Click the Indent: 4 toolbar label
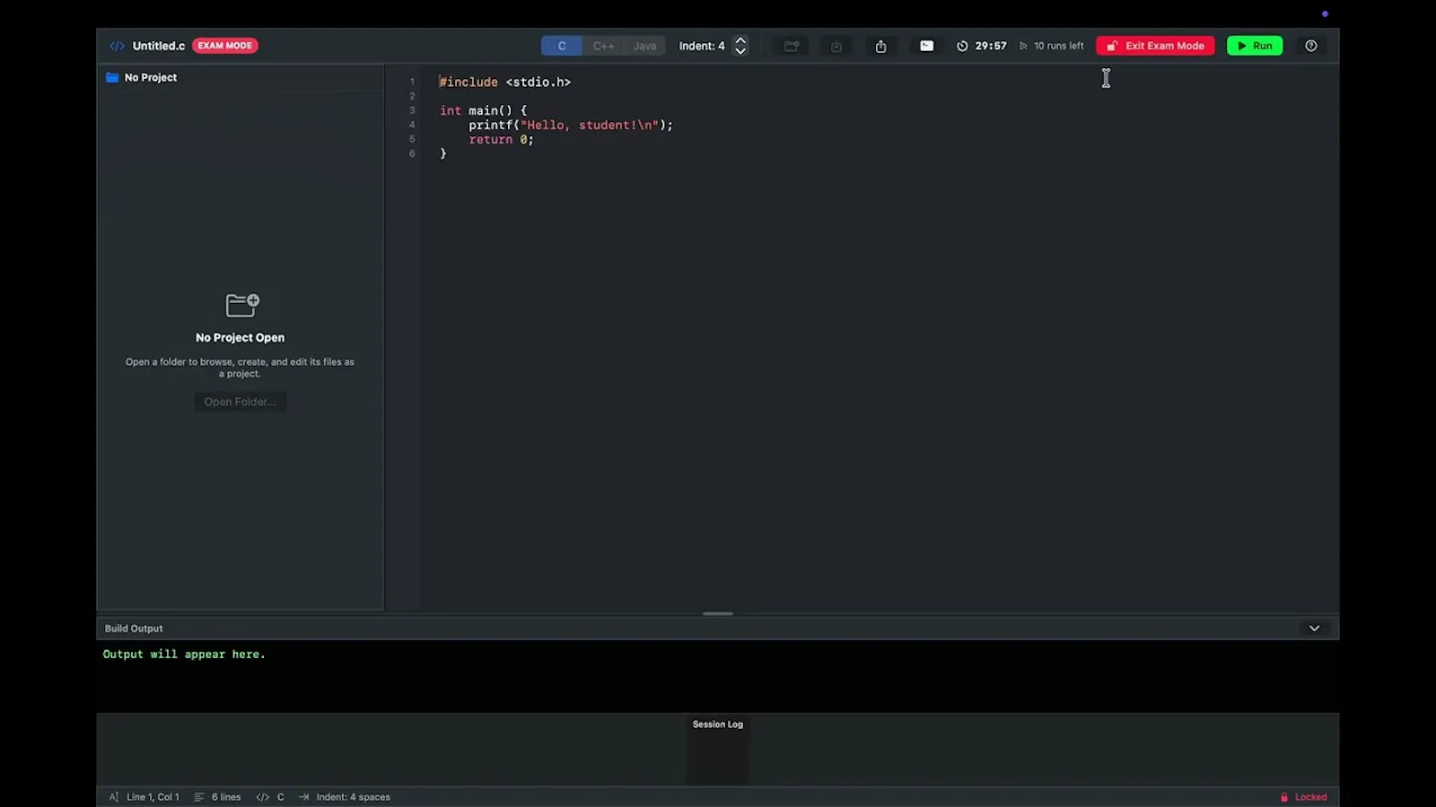 click(x=702, y=46)
